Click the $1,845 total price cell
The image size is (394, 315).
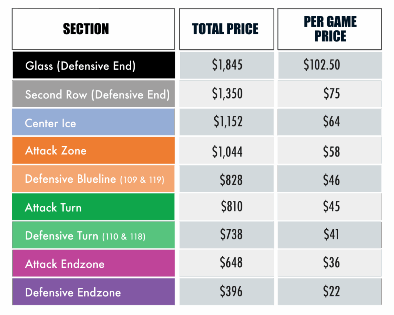pyautogui.click(x=227, y=65)
